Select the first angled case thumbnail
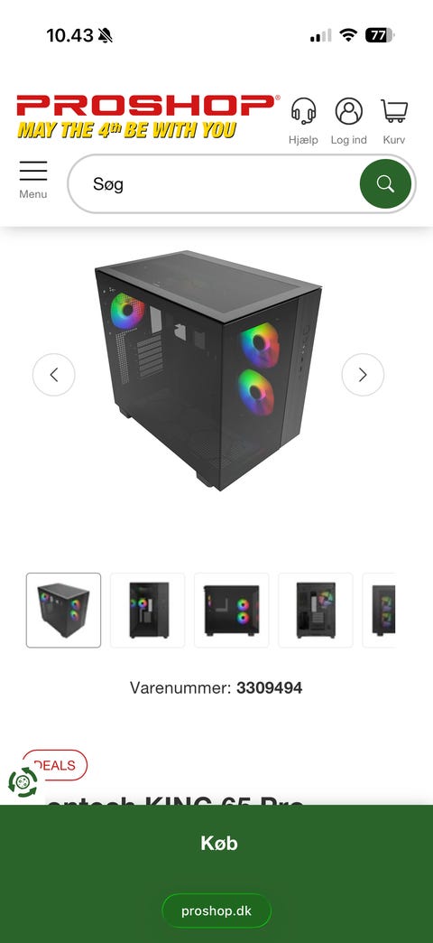433x943 pixels. [64, 611]
